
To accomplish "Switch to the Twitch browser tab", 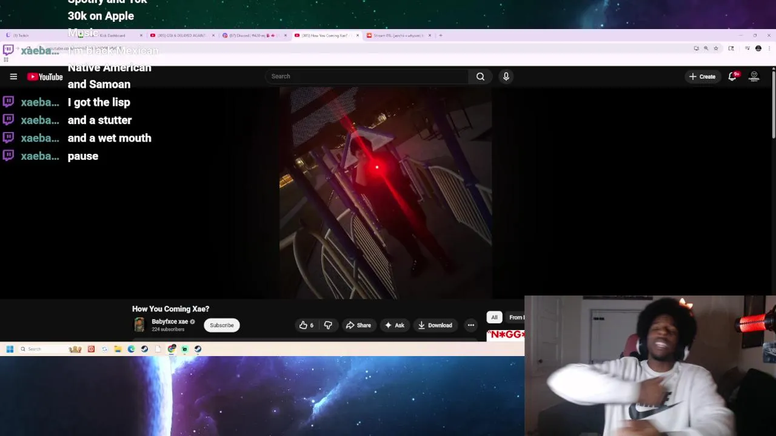I will point(36,35).
